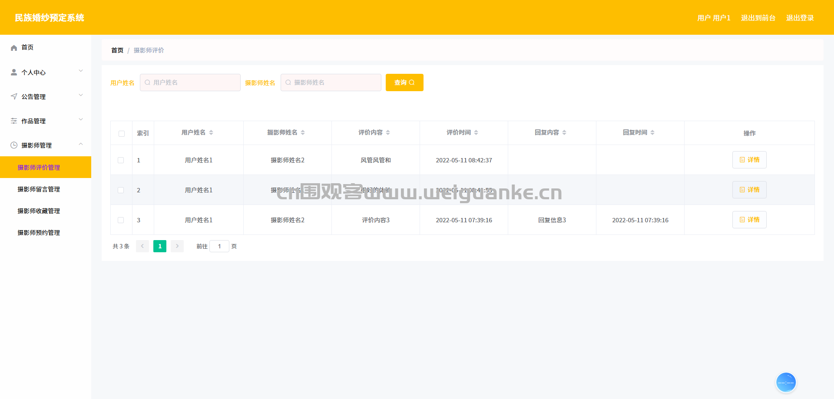Click page number 1 button
The image size is (834, 399).
(160, 246)
